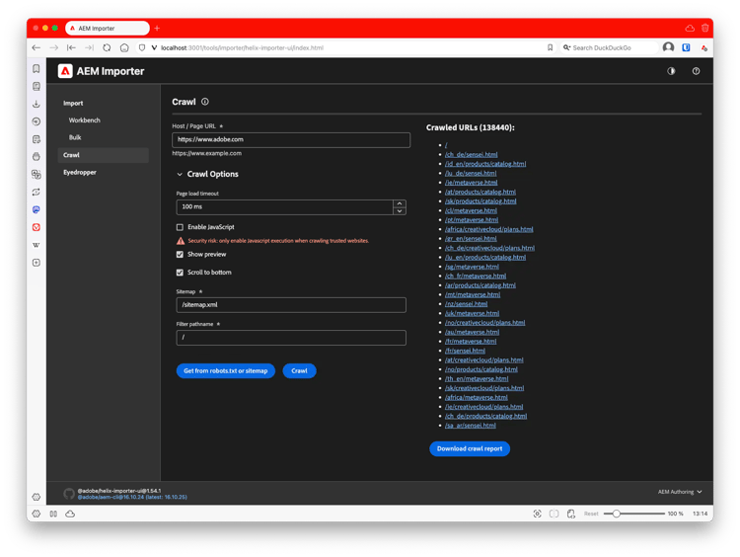Toggle panel via status bar icon

tap(53, 514)
